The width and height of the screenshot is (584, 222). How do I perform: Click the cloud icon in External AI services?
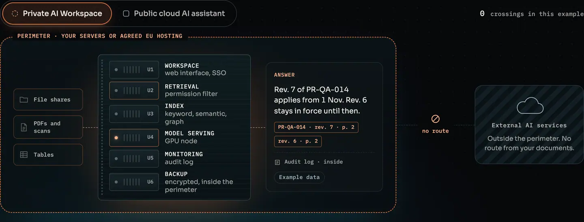point(530,105)
